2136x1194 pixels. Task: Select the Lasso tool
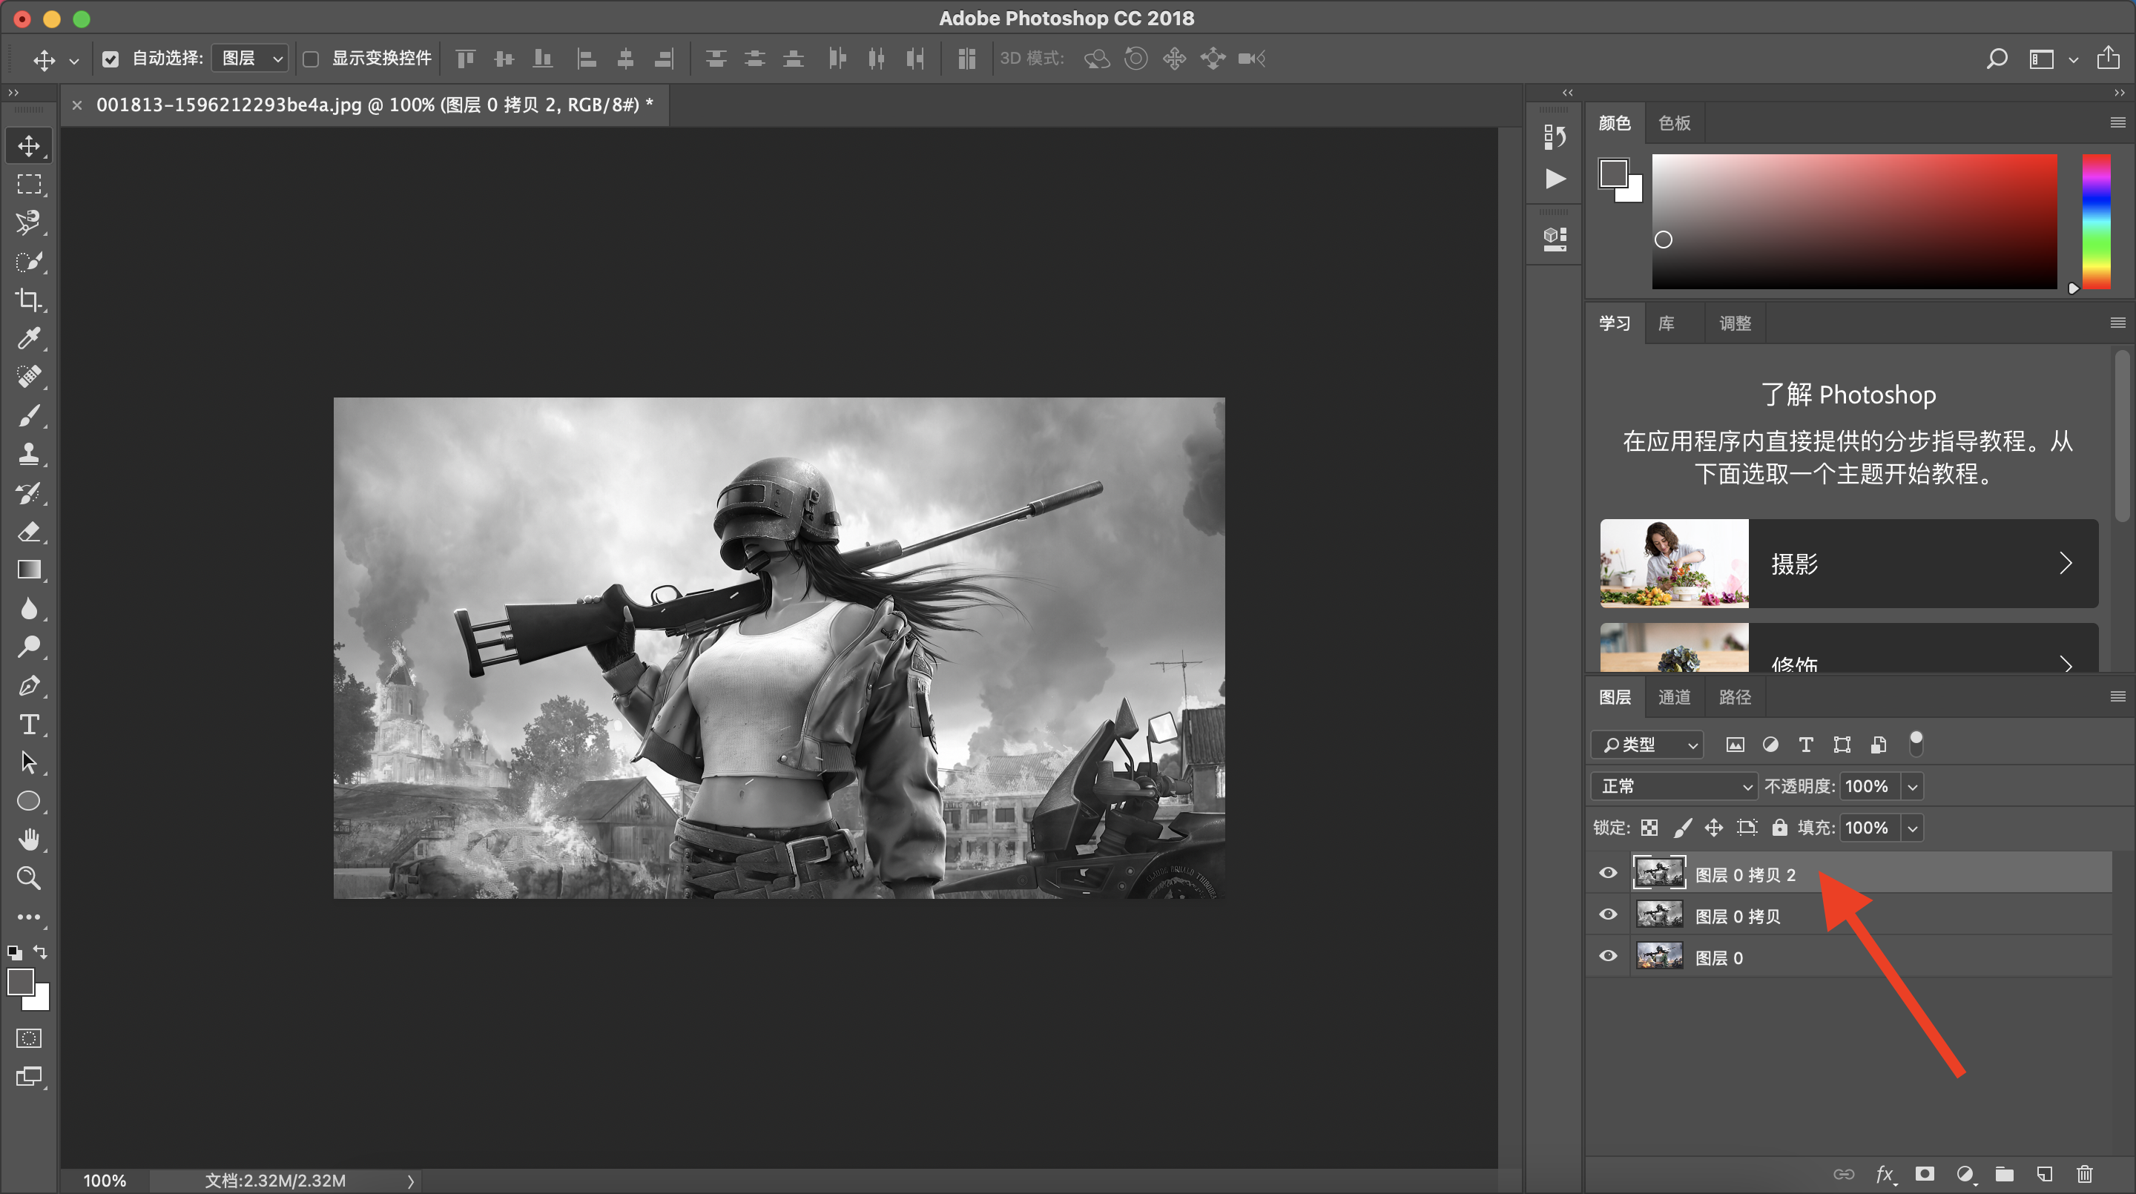[x=29, y=222]
